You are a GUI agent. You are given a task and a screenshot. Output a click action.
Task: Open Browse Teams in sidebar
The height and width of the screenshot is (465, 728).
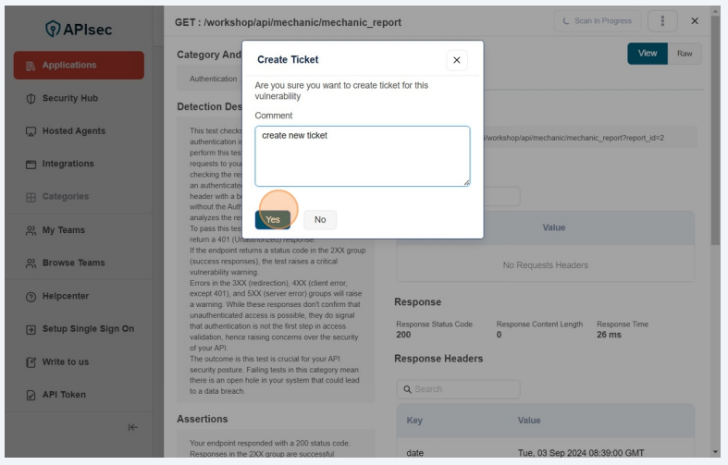tap(73, 263)
